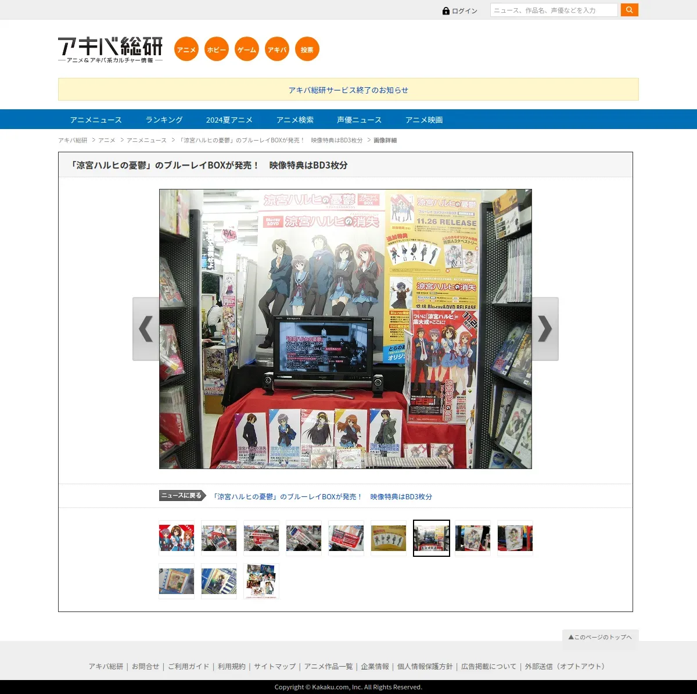Open the footer サイトマップ link

pos(275,667)
